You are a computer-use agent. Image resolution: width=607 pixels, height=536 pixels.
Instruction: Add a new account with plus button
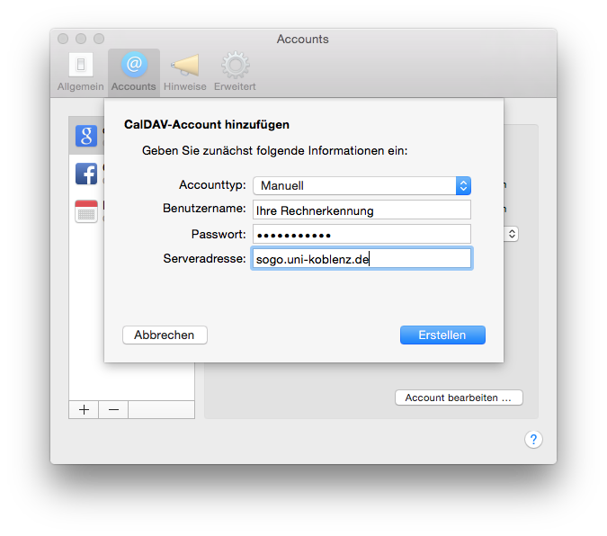coord(84,410)
